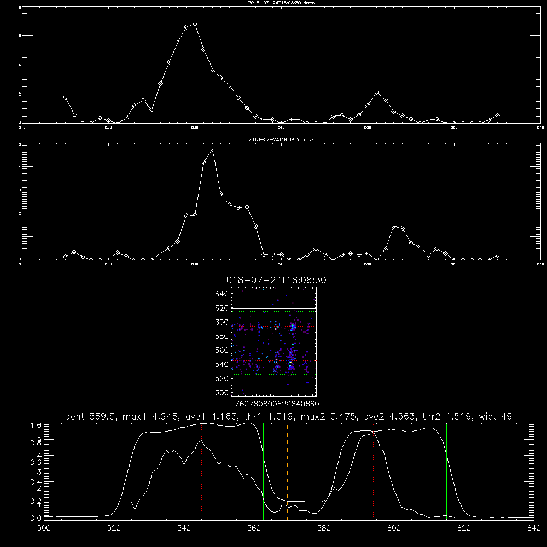547x547 pixels.
Task: Click bottom plot x-axis label 580
Action: click(x=324, y=528)
